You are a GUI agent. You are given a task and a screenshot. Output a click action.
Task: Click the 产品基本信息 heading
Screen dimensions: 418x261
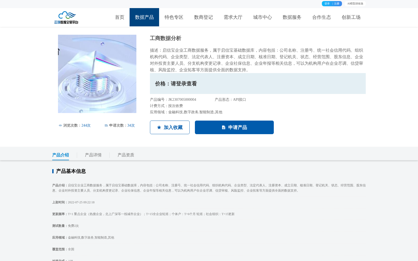click(71, 171)
